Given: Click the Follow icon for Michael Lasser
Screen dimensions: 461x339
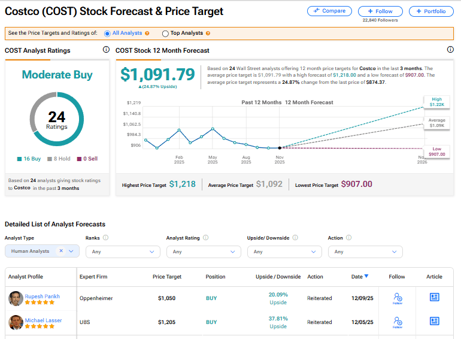Looking at the screenshot, I should pyautogui.click(x=396, y=322).
